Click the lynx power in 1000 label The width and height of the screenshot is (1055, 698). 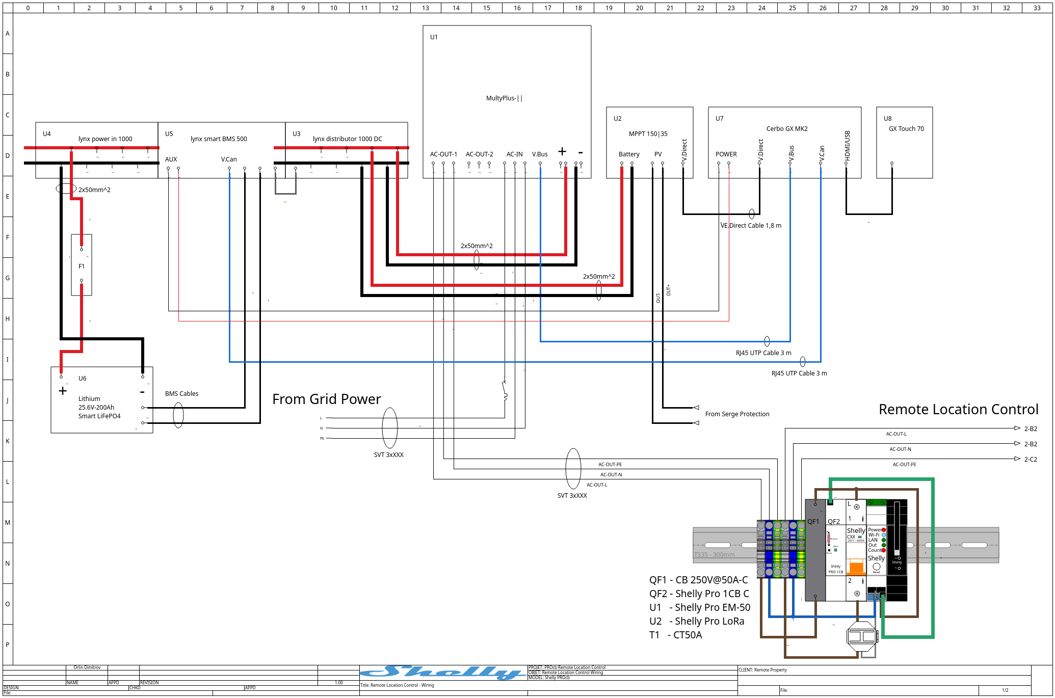click(105, 139)
